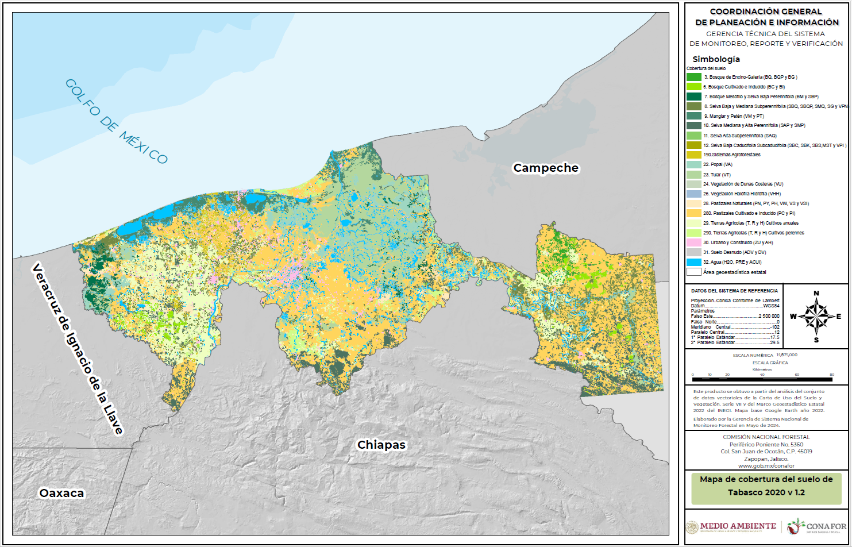Select the Urbano y Construido pink swatch

[694, 242]
